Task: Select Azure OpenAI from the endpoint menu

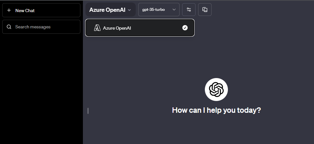Action: point(140,28)
